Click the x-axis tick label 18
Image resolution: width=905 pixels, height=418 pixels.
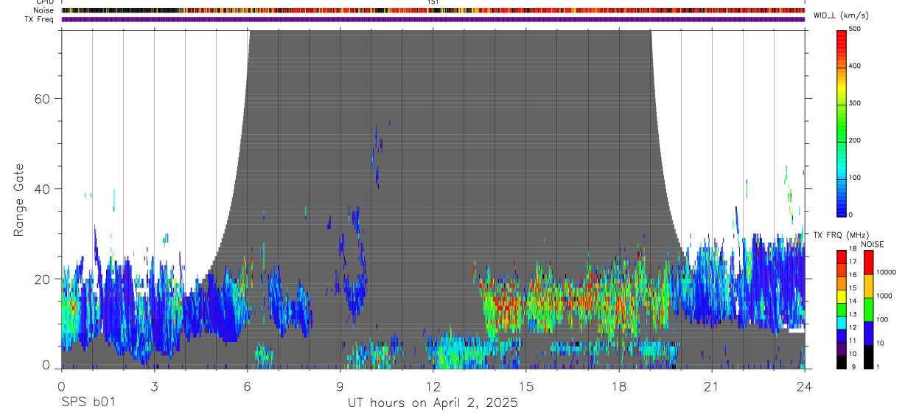[x=619, y=386]
